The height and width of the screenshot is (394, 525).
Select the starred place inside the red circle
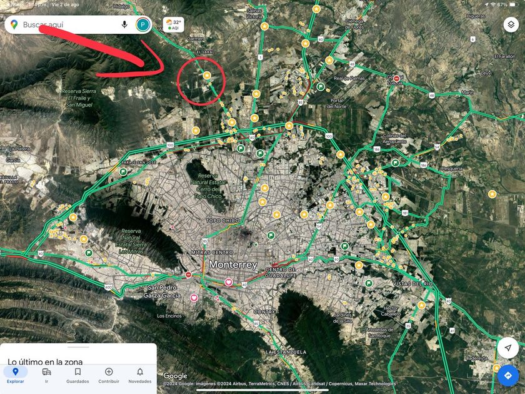[207, 76]
